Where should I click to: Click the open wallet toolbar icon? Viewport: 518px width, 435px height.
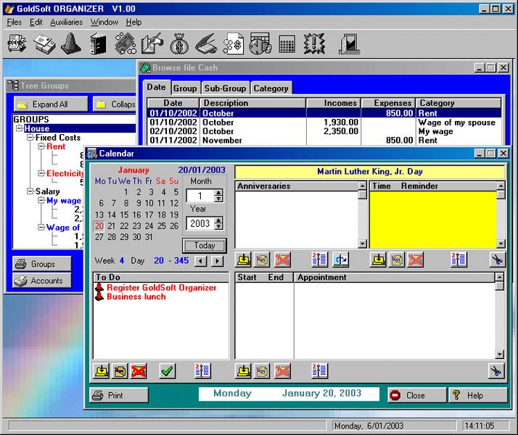tap(206, 44)
